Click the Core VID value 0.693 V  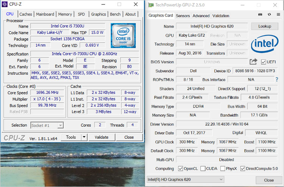pyautogui.click(x=92, y=45)
